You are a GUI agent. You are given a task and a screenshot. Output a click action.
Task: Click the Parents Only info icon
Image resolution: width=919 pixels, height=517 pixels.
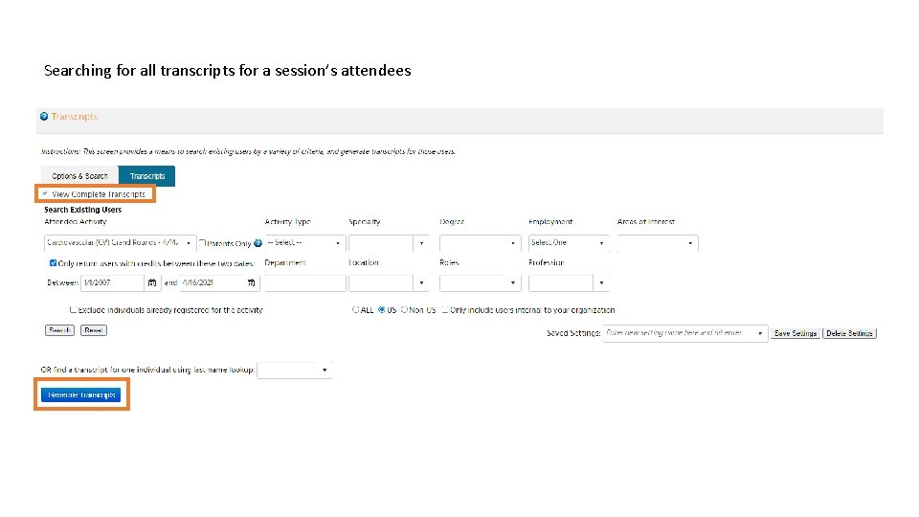coord(258,243)
